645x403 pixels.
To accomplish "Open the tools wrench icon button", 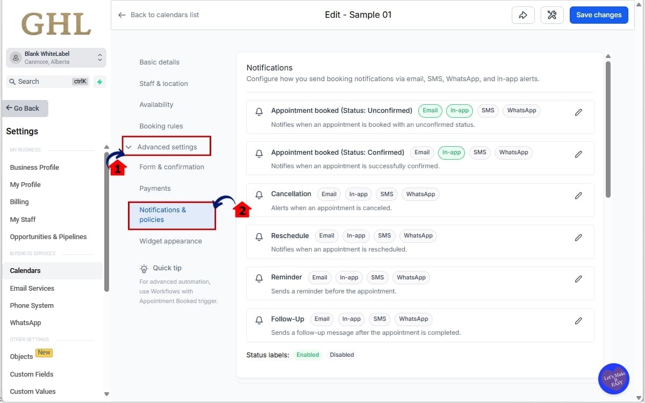I will (551, 15).
